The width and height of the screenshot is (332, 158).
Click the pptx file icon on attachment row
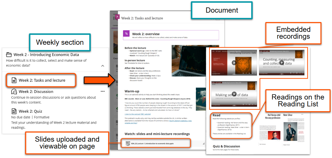click(x=128, y=143)
